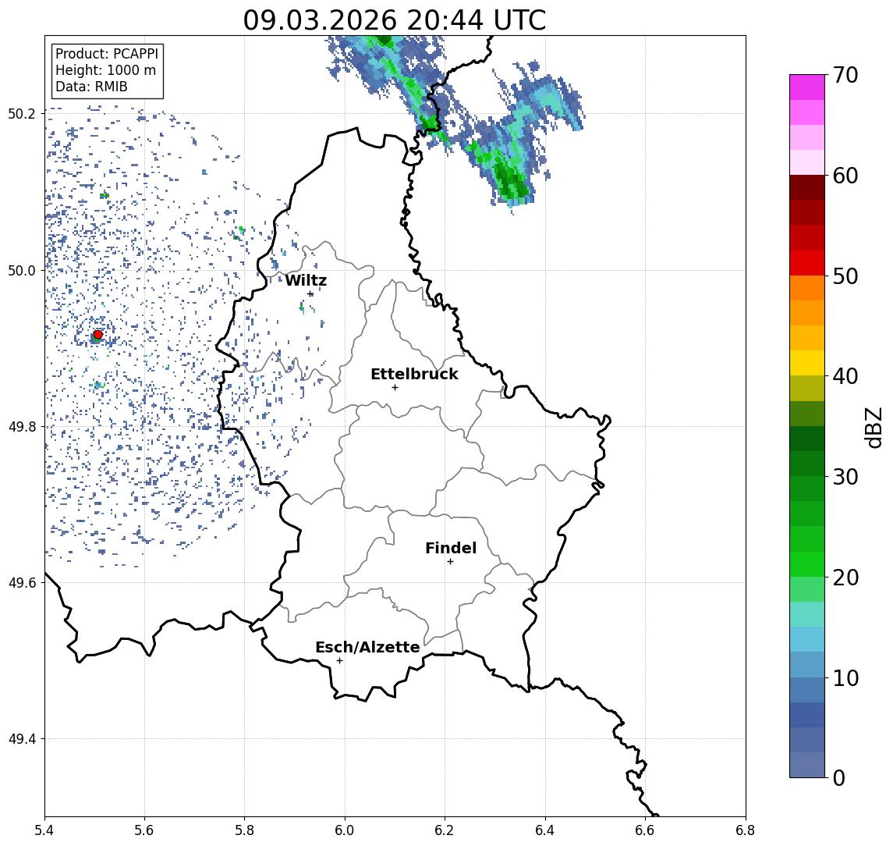Click the colorbar tick label '60'
This screenshot has height=846, width=893.
pyautogui.click(x=845, y=176)
